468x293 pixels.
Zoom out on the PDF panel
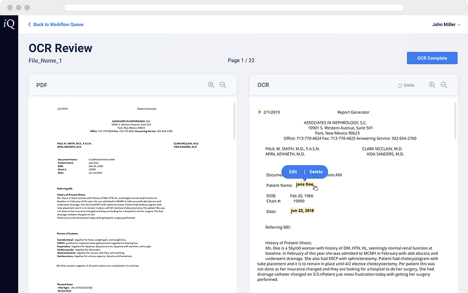tap(223, 85)
